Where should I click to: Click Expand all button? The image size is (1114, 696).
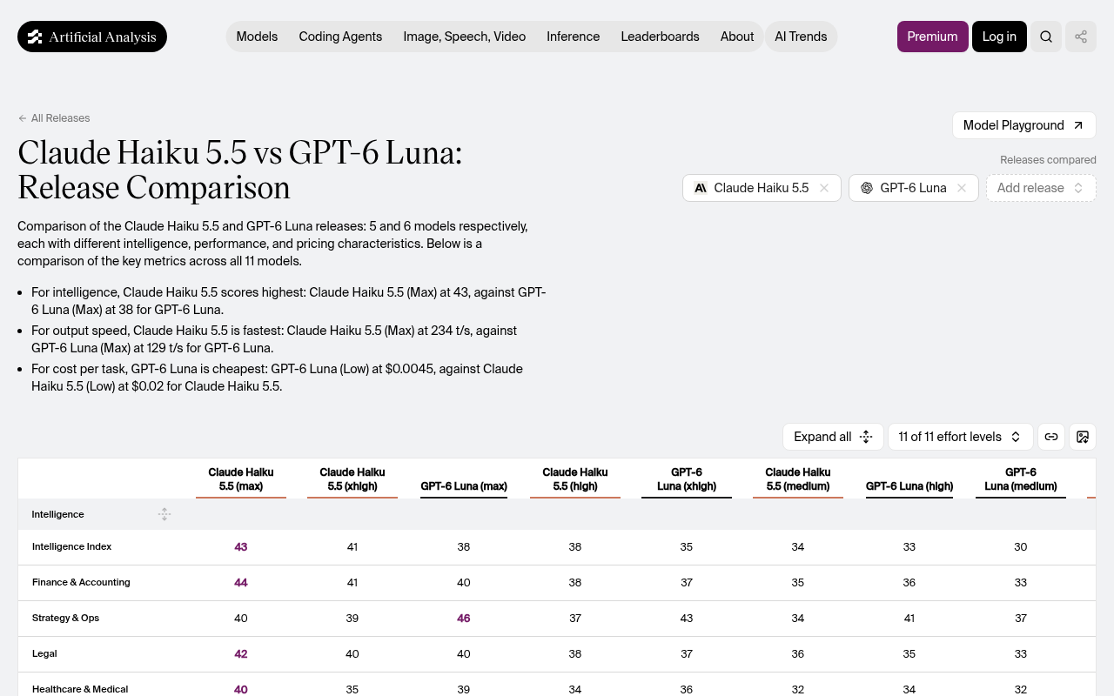(x=833, y=437)
